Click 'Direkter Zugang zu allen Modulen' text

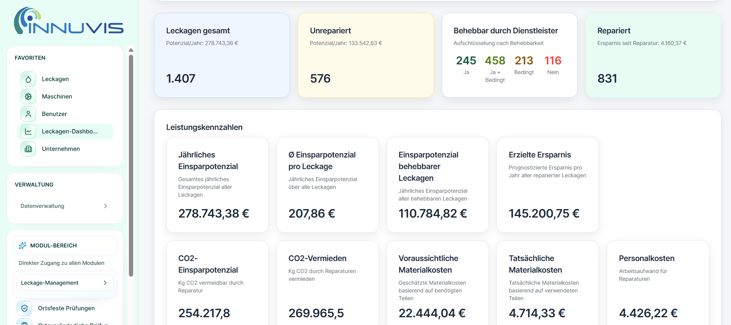click(61, 263)
